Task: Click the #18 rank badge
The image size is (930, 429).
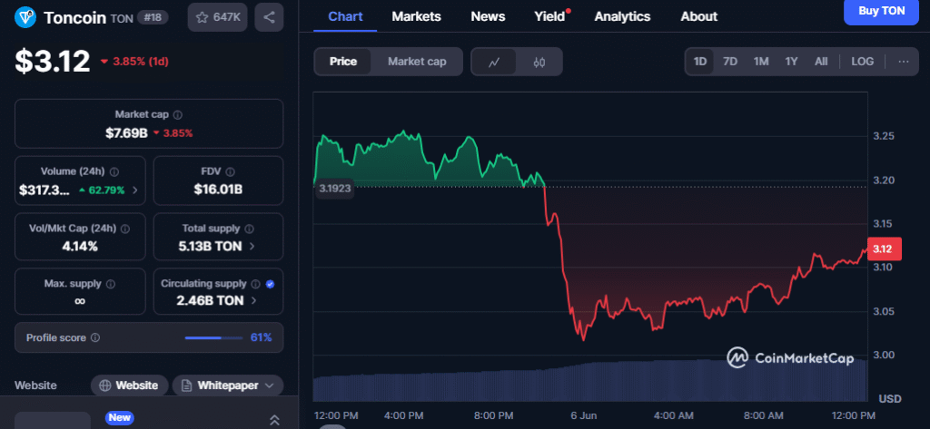Action: [x=153, y=18]
